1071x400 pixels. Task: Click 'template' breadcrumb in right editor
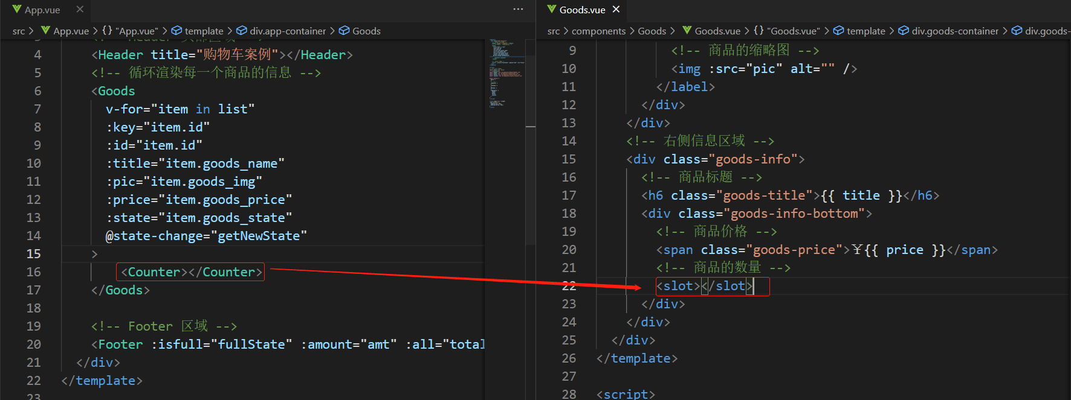click(866, 31)
